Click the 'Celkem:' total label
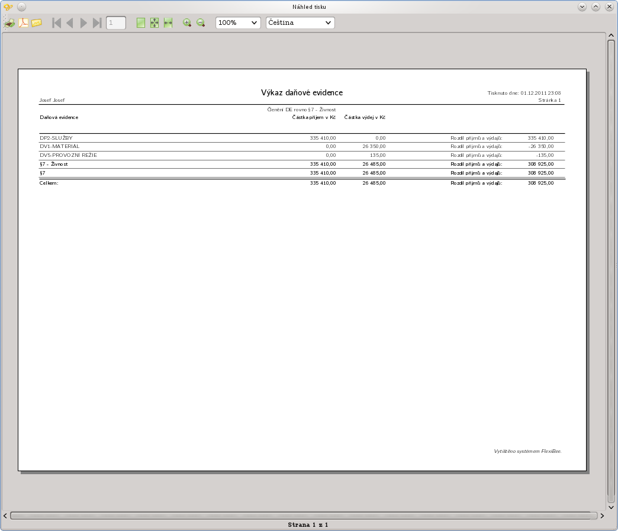This screenshot has height=531, width=618. 49,183
